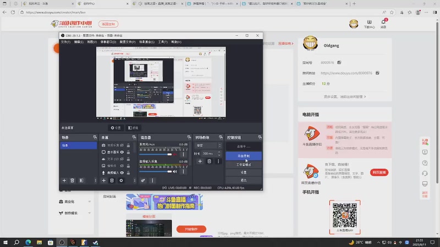Open the 工具(T) menu in OBS
The height and width of the screenshot is (247, 440).
point(163,42)
